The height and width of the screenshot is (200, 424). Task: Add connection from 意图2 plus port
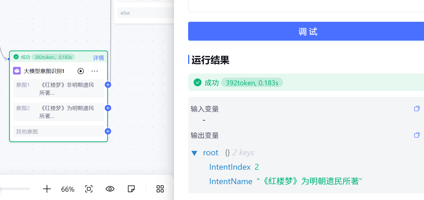tap(108, 108)
